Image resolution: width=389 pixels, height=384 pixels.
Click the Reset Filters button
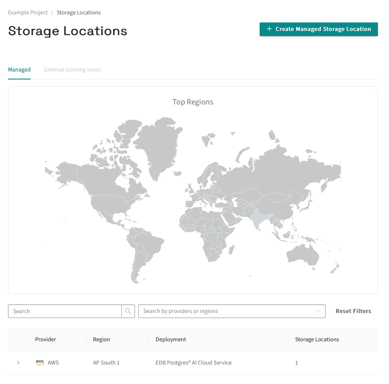(x=353, y=311)
